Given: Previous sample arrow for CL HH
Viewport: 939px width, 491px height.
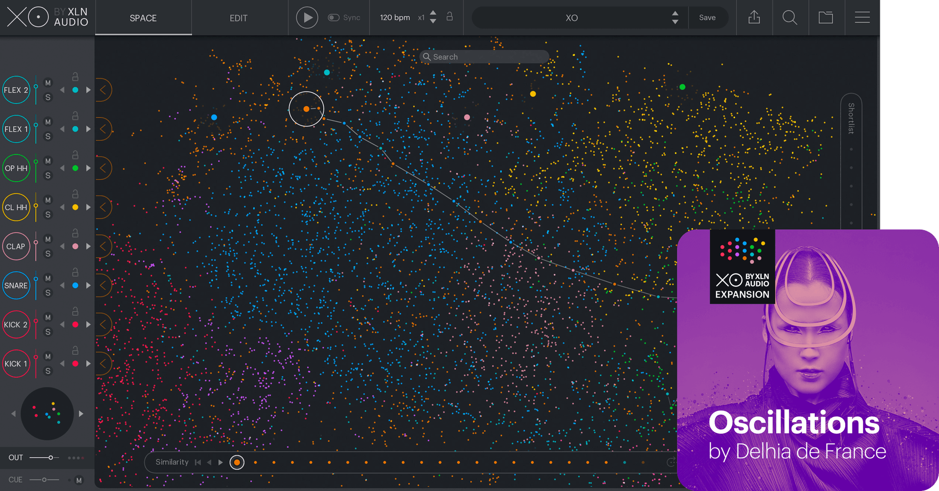Looking at the screenshot, I should (62, 207).
